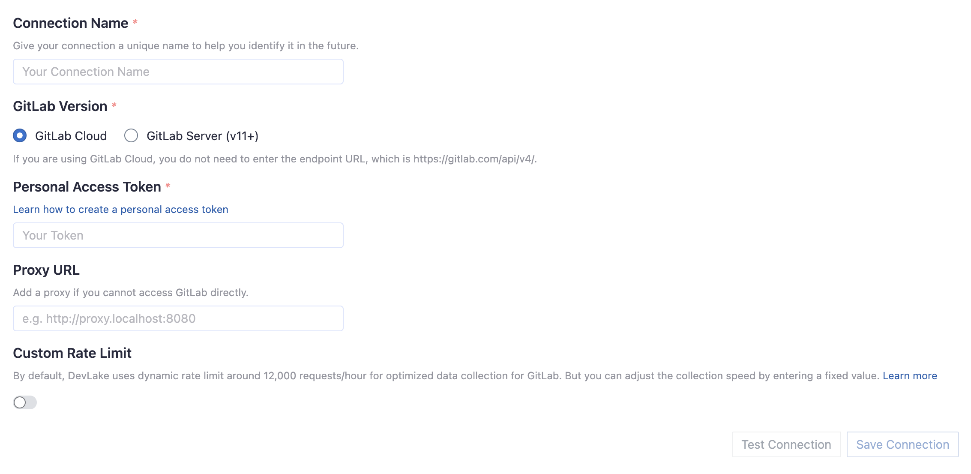
Task: Select the GitLab Cloud radio button
Action: pyautogui.click(x=20, y=135)
